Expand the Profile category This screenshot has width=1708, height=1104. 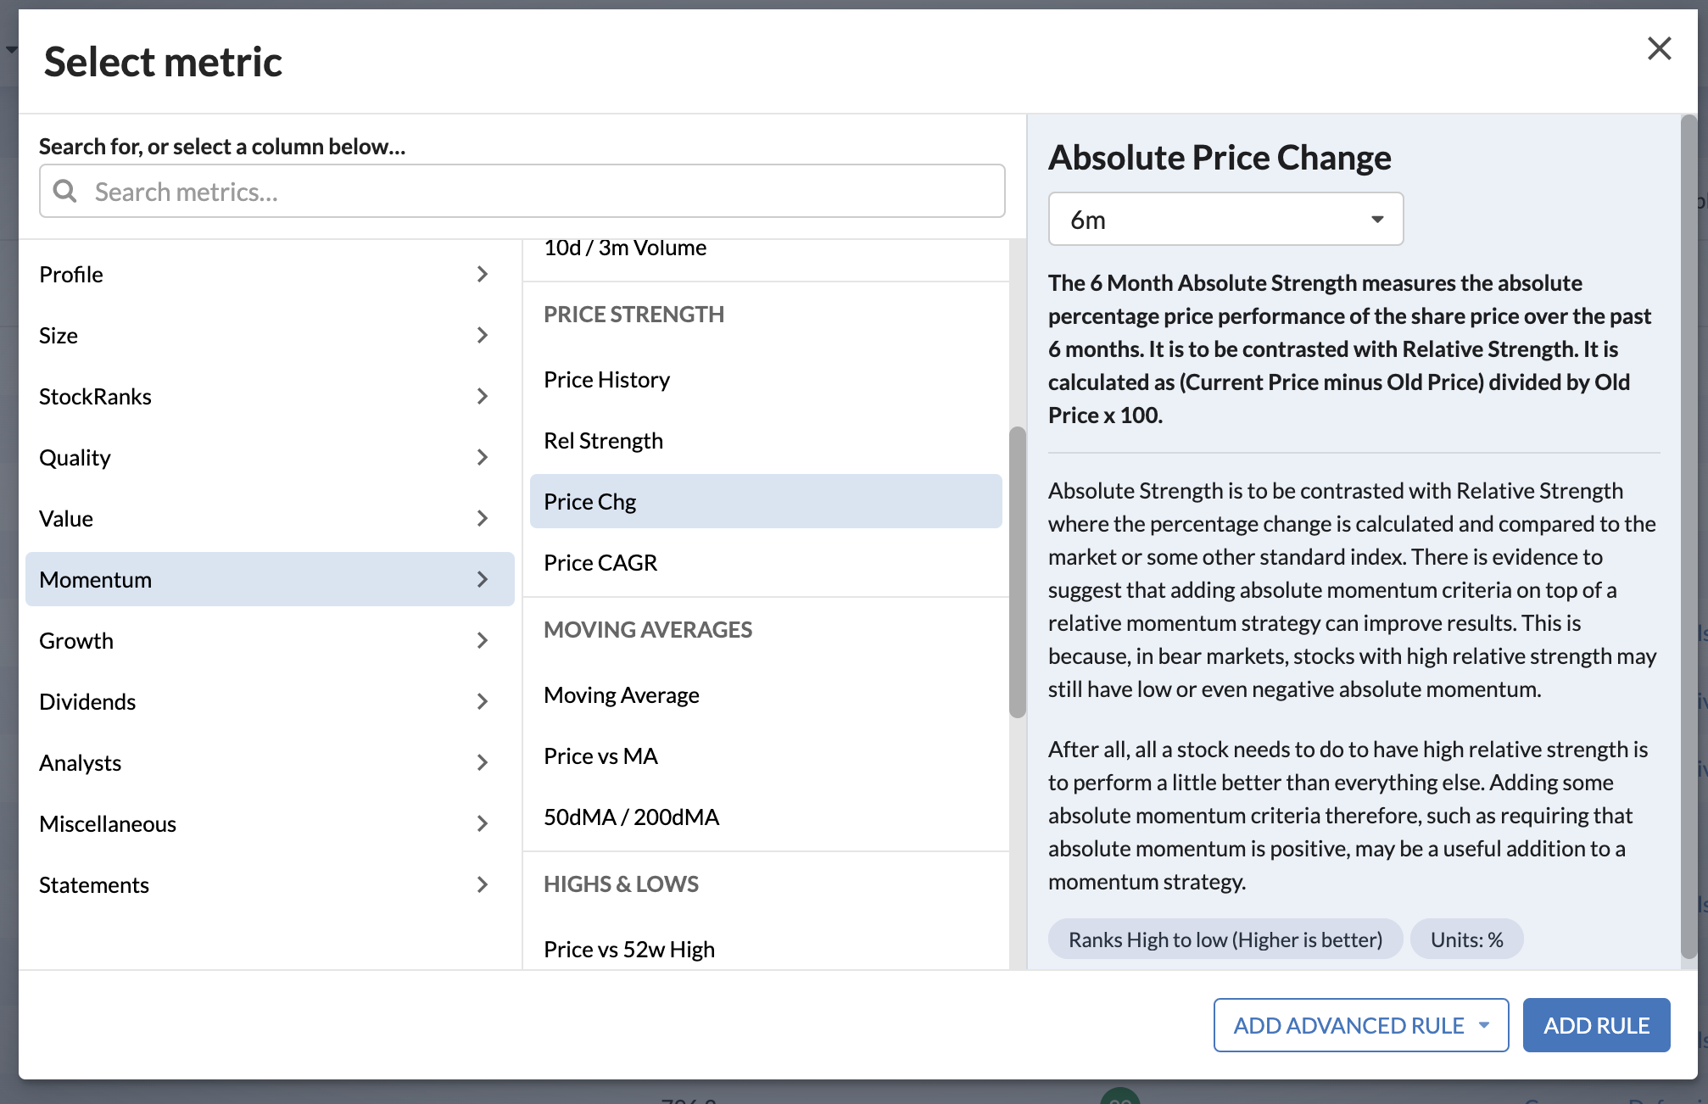270,274
